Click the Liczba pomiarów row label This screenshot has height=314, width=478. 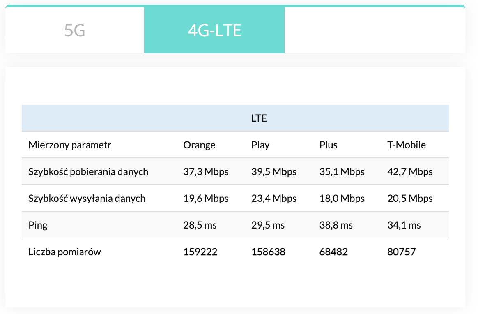click(64, 252)
